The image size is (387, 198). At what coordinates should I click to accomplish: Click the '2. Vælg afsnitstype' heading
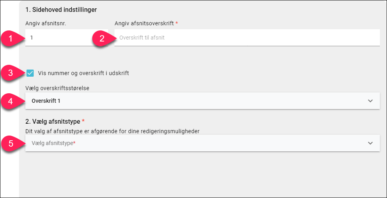point(53,121)
